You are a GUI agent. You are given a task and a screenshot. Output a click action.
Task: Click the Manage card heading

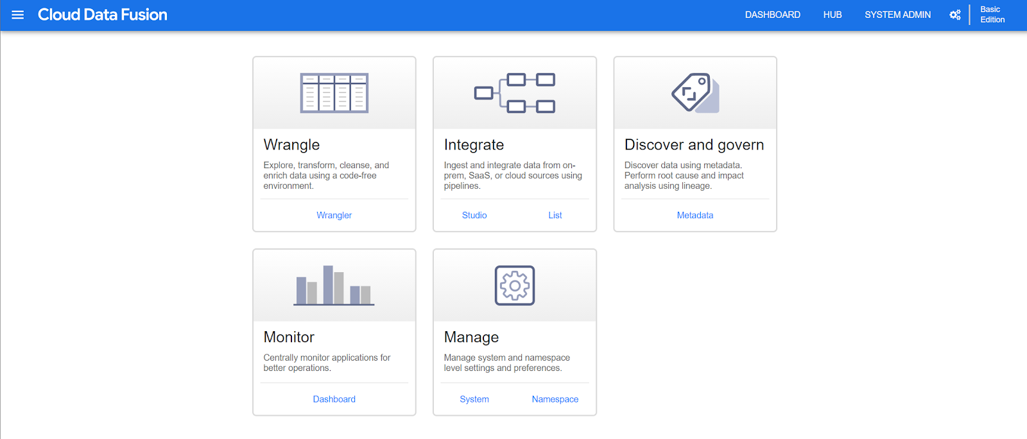pos(471,338)
